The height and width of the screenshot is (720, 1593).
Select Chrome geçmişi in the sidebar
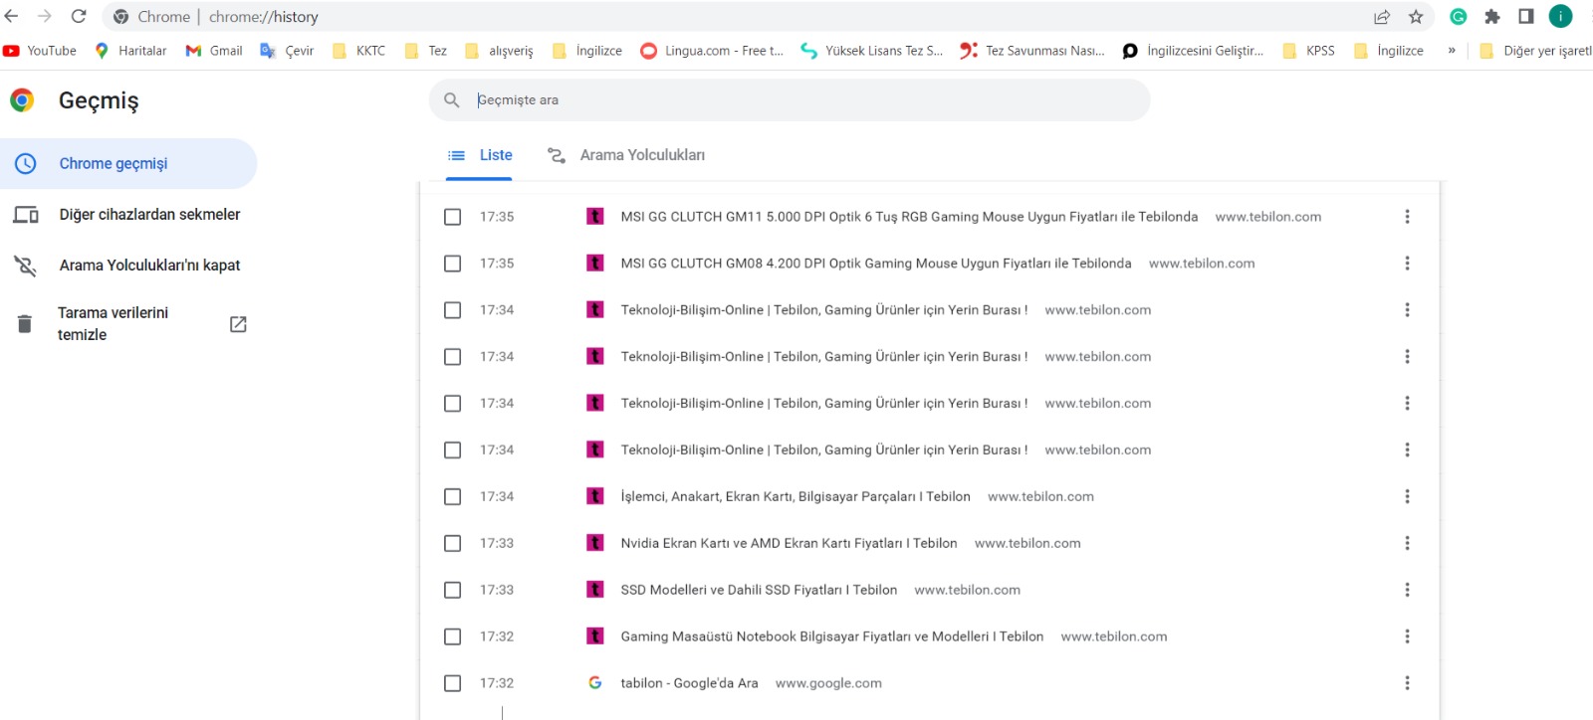pos(128,163)
